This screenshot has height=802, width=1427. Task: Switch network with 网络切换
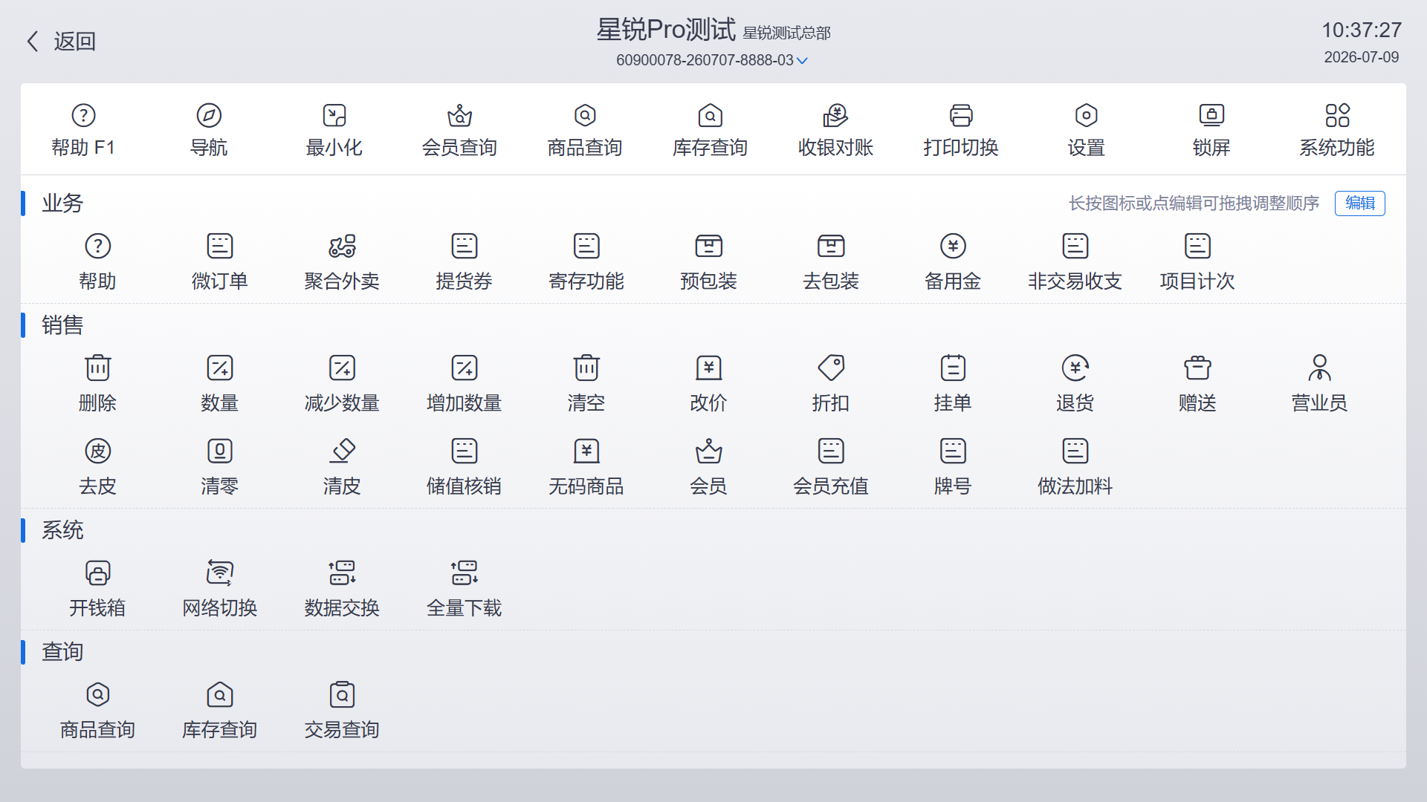(x=220, y=589)
